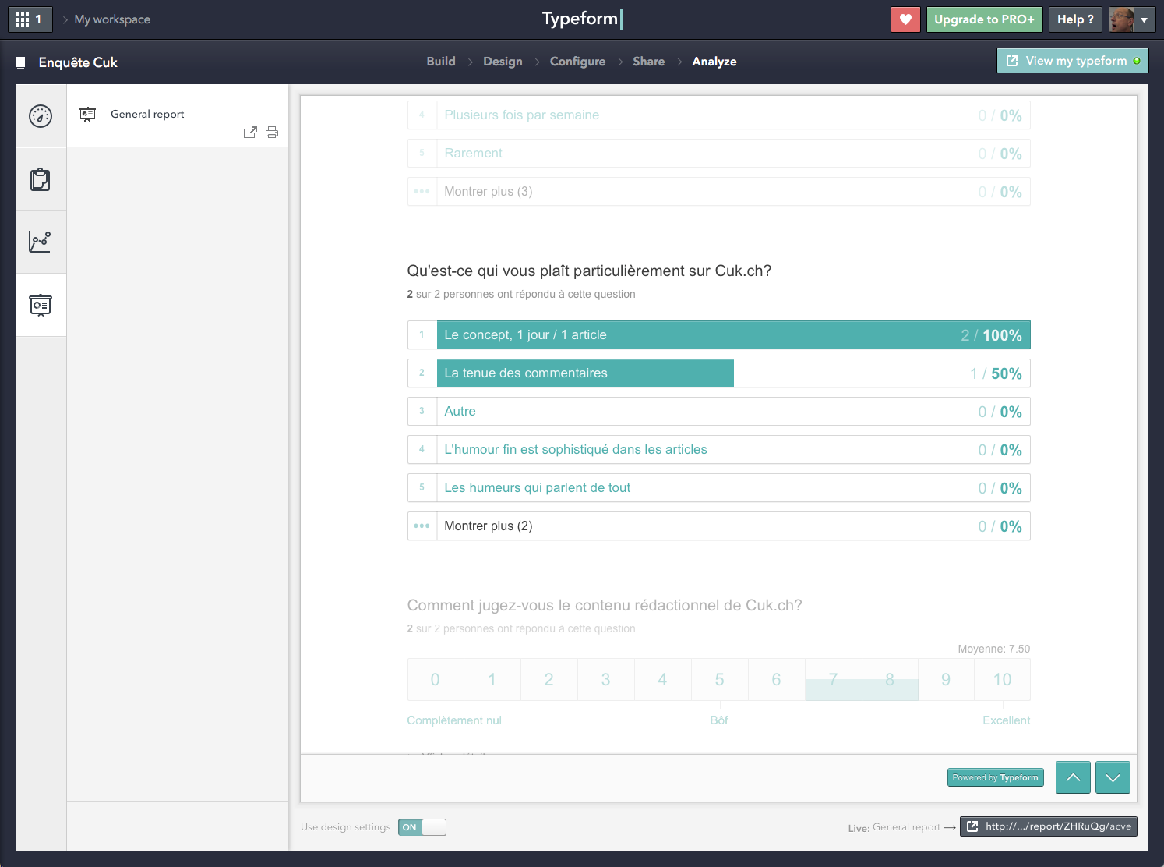The width and height of the screenshot is (1164, 867).
Task: Click question Comment jugez-vous le contenu rédactionnel
Action: (x=605, y=606)
